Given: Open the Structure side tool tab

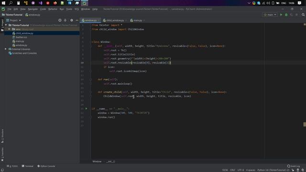Looking at the screenshot, I should coord(2,136).
